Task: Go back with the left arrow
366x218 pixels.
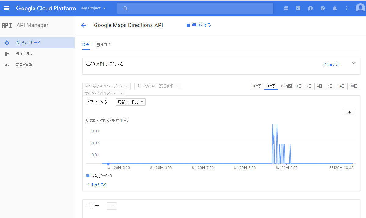Action: [x=84, y=25]
